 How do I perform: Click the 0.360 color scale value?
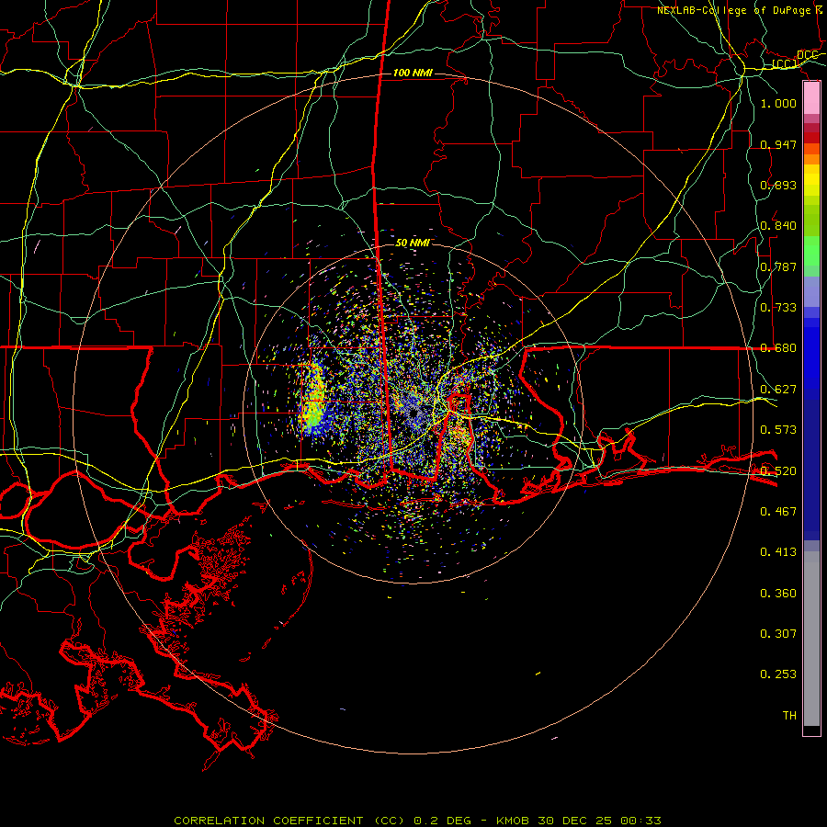tap(778, 593)
